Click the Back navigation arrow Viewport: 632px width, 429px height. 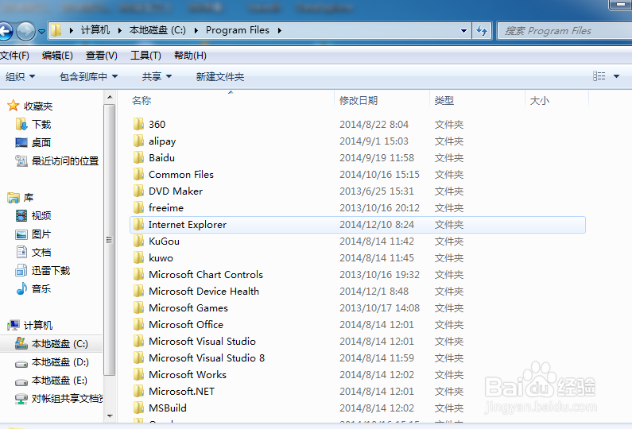(6, 31)
